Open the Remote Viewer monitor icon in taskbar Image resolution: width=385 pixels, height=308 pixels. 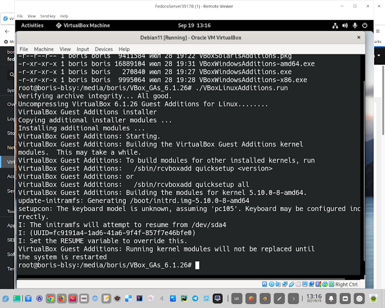pos(217,298)
